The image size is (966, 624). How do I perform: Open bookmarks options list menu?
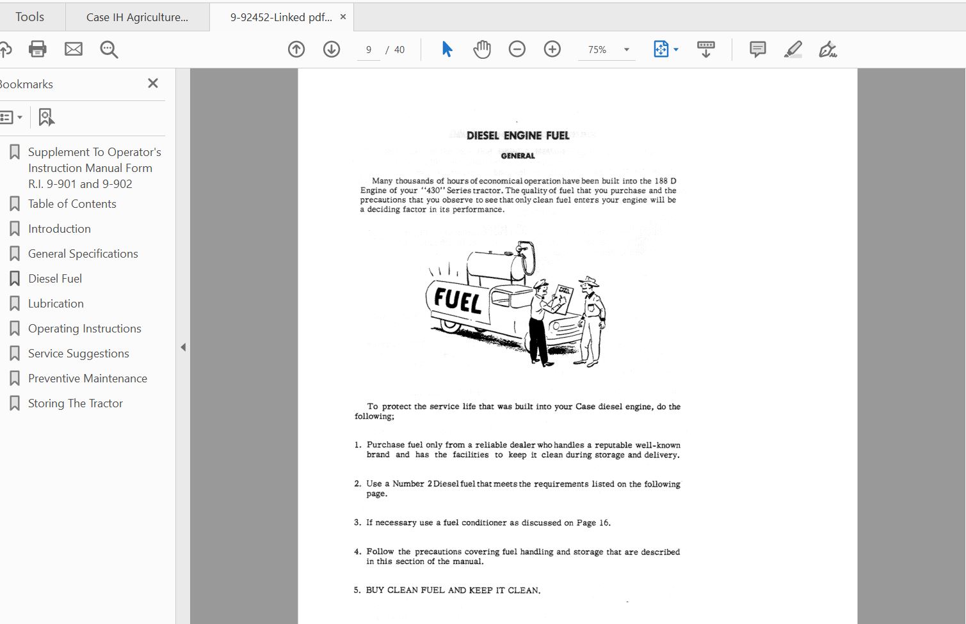pos(11,117)
